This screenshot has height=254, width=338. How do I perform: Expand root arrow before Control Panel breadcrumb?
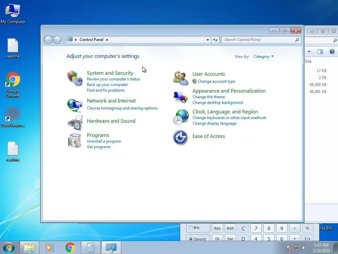point(76,40)
